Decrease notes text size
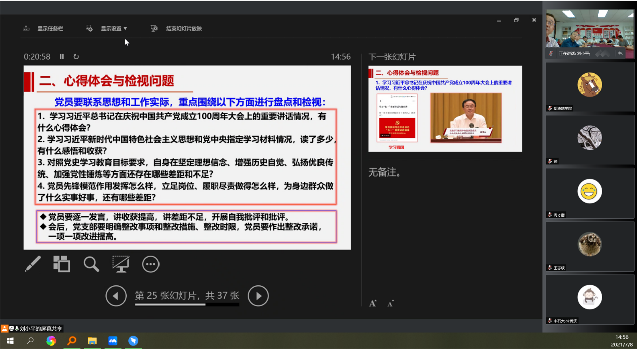 390,303
